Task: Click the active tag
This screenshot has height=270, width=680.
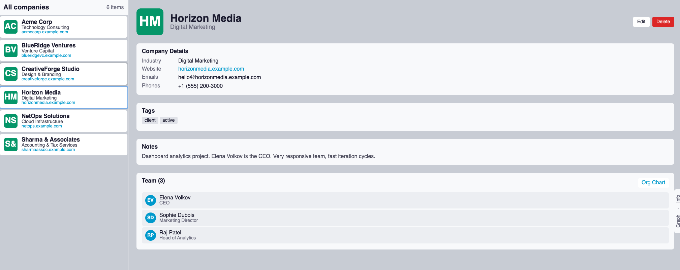Action: point(168,120)
